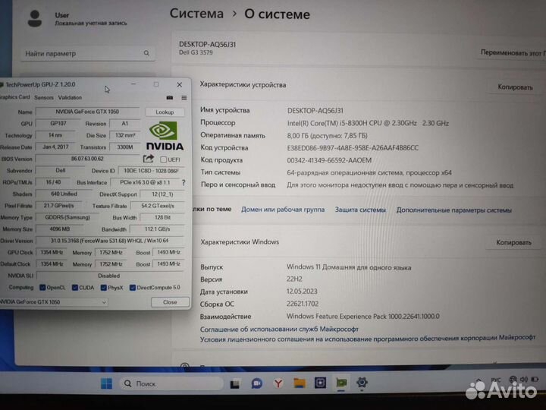Toggle the PhysX checkbox
The image size is (546, 410).
103,287
